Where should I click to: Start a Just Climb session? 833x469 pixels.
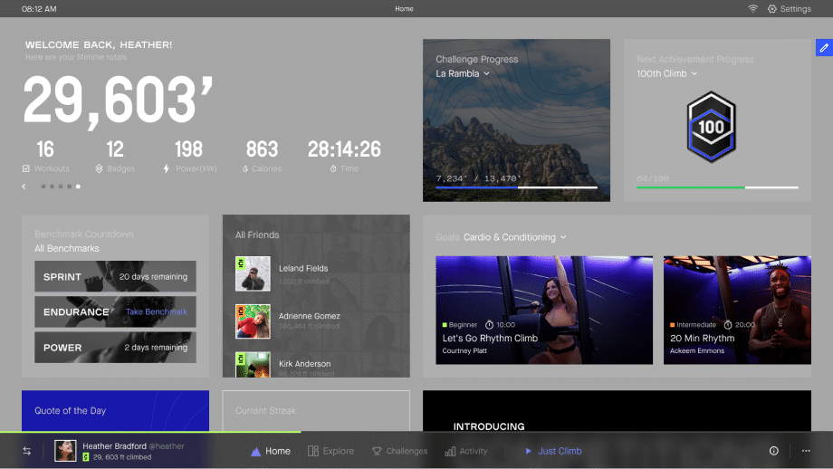(x=553, y=451)
